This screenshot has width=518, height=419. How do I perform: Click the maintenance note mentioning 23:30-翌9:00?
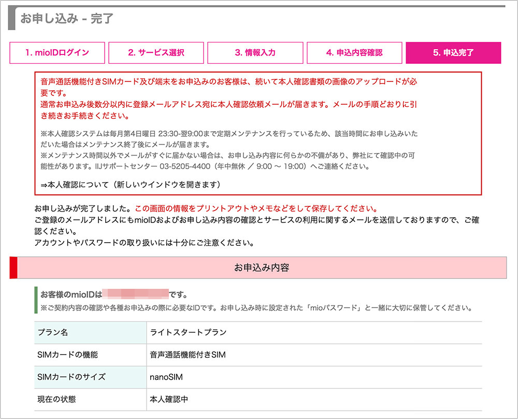click(x=229, y=139)
